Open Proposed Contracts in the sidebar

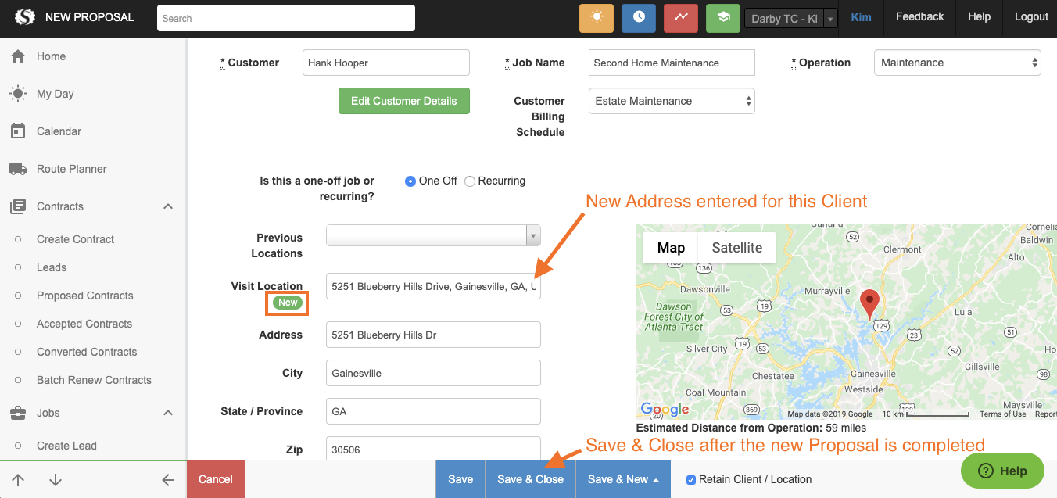(86, 296)
